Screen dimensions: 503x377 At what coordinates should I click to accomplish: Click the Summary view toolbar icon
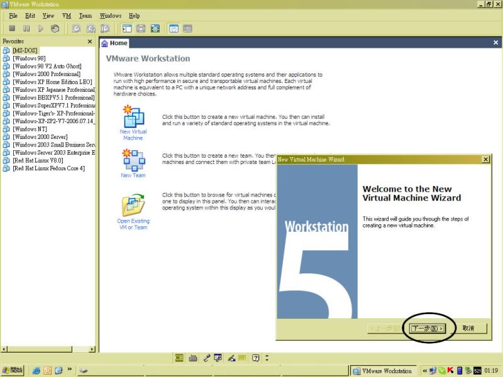(x=174, y=28)
